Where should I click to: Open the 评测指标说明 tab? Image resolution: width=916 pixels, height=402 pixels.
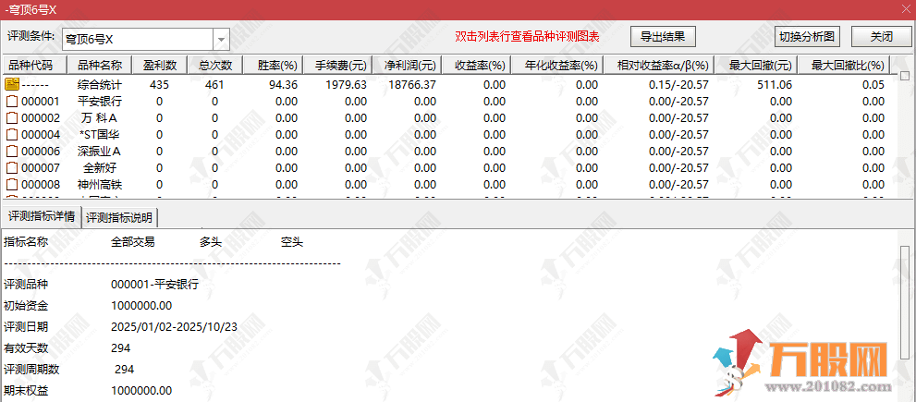click(x=120, y=217)
